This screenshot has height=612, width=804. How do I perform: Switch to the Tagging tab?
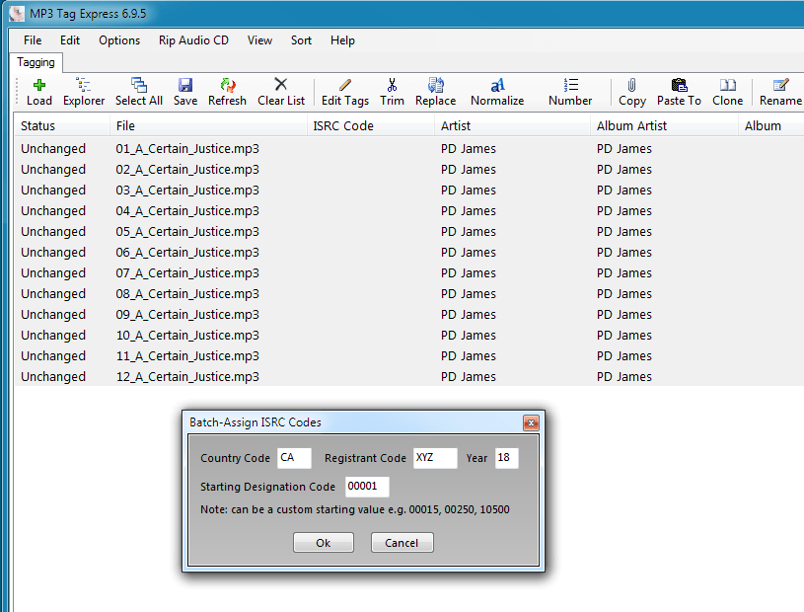[36, 61]
